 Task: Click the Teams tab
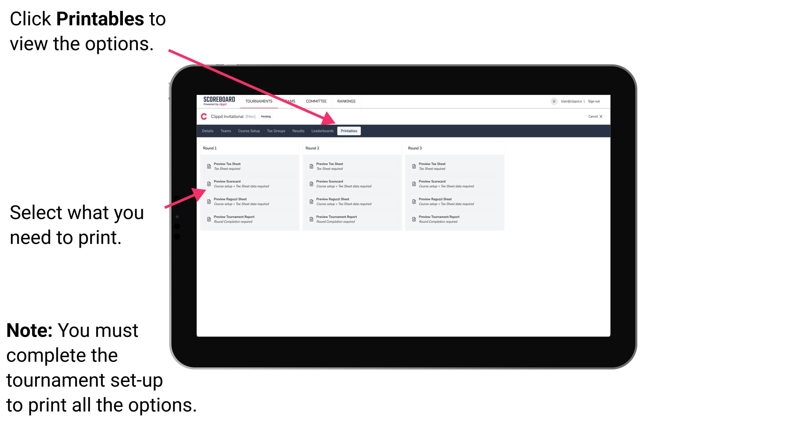pos(222,131)
